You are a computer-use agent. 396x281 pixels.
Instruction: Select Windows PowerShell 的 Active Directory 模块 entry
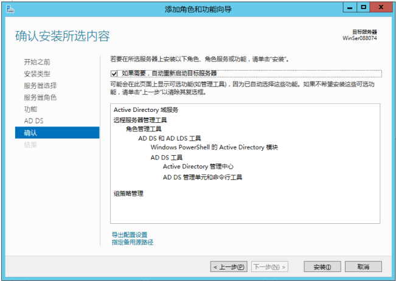(214, 147)
